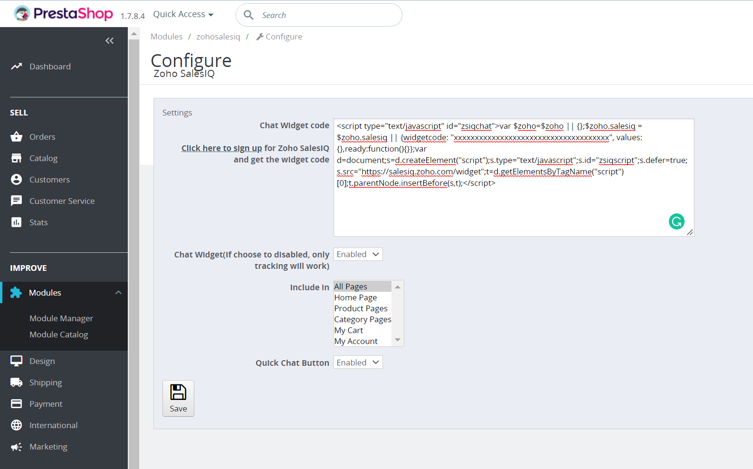The height and width of the screenshot is (469, 753).
Task: Collapse the sidebar with the double-chevron icon
Action: click(110, 41)
